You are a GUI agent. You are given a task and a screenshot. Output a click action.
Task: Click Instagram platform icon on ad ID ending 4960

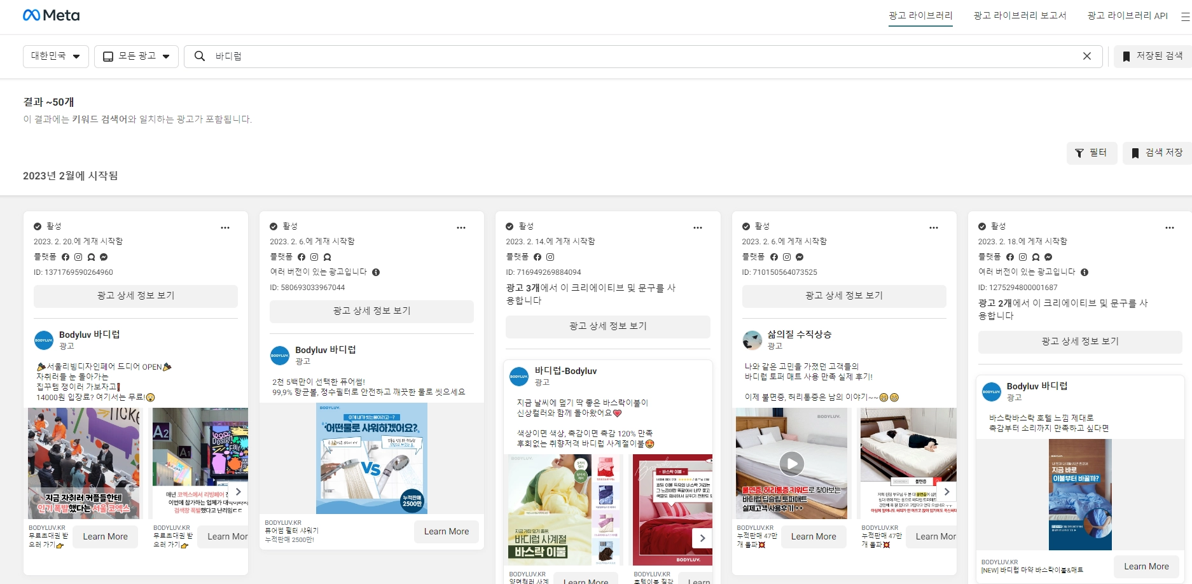tap(78, 257)
